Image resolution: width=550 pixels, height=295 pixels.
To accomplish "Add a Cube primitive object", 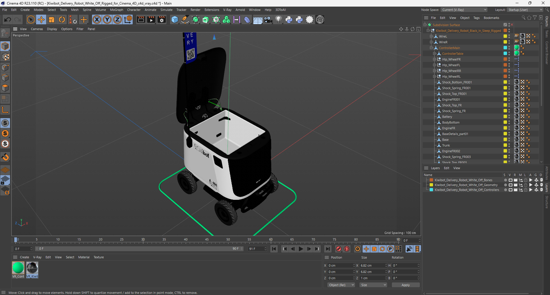I will [x=175, y=19].
